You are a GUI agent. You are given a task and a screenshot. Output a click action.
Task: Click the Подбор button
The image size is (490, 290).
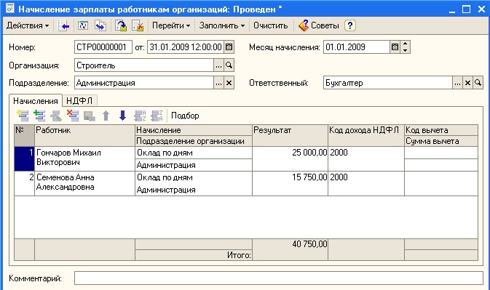[x=185, y=116]
